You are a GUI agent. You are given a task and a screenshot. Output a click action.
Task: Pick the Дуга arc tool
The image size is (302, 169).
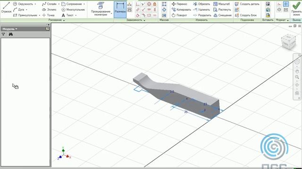click(x=19, y=9)
